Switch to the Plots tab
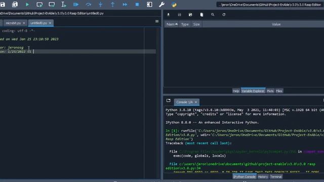The image size is (324, 182). click(x=270, y=91)
